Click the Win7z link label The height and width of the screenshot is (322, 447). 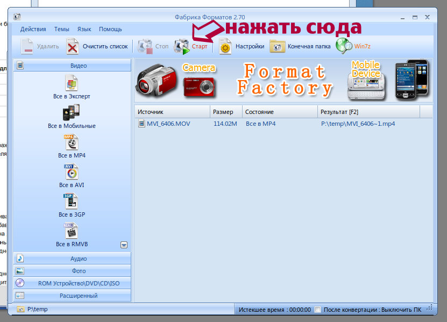363,46
